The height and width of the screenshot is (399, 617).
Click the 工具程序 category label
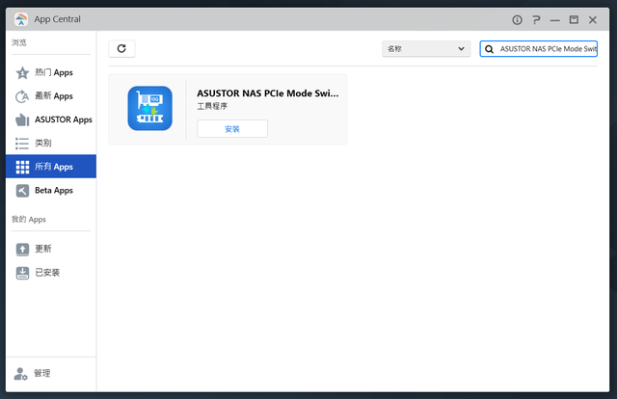tap(212, 106)
